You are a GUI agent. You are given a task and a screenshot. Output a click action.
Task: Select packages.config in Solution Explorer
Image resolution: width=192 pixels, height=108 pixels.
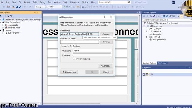tap(159, 39)
